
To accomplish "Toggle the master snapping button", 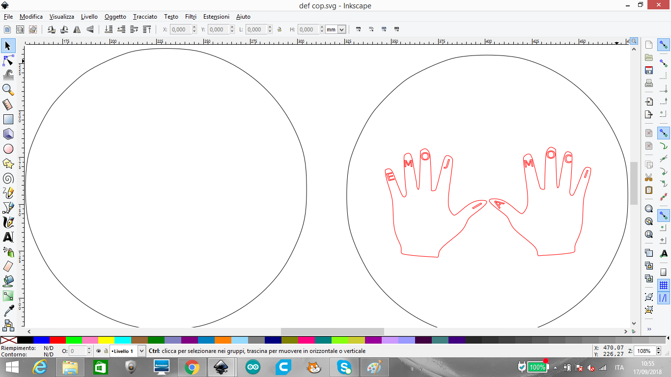I will (x=664, y=45).
